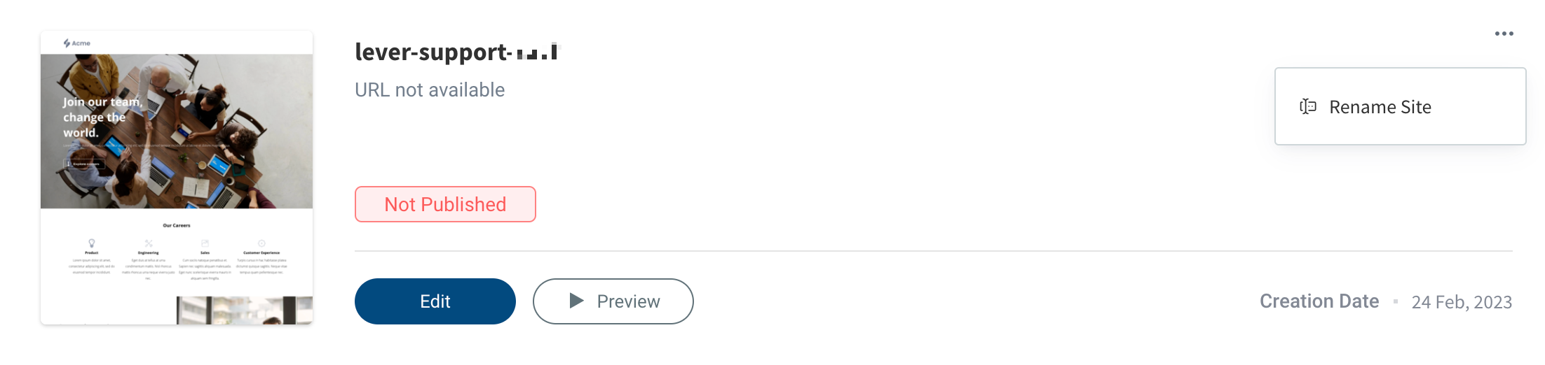This screenshot has height=365, width=1545.
Task: Click the Creation Date label
Action: pyautogui.click(x=1319, y=301)
